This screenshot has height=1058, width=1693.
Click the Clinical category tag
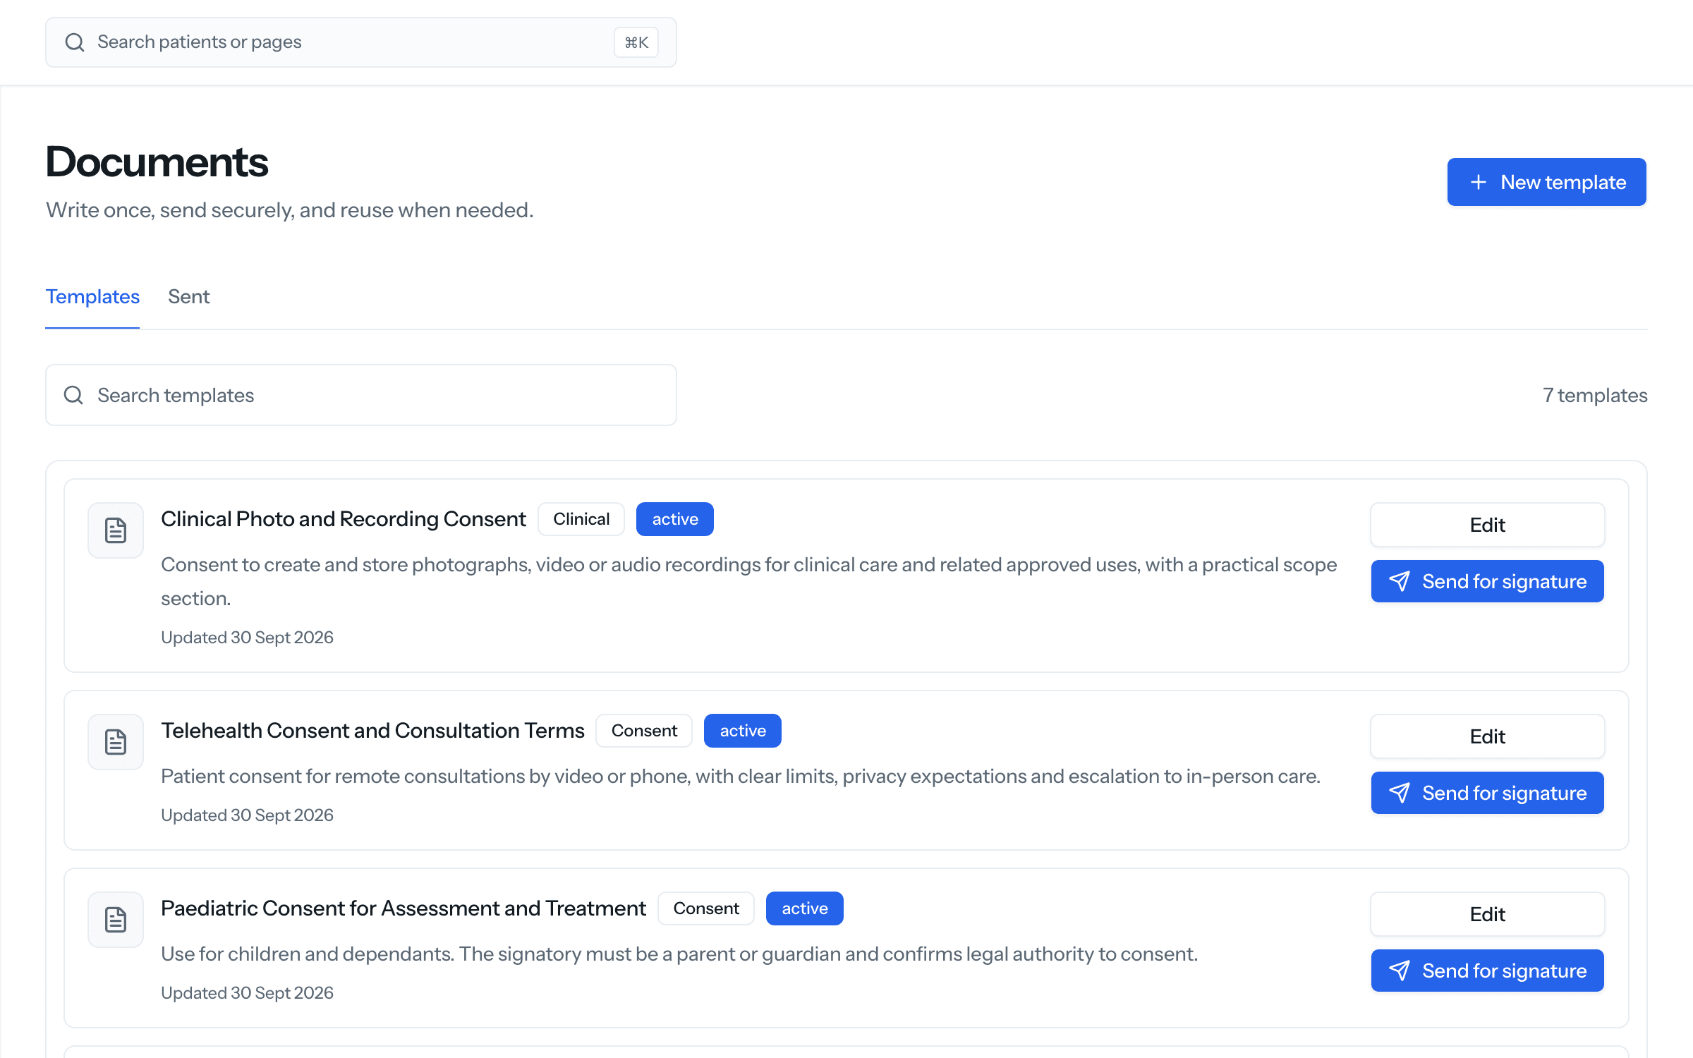(581, 519)
